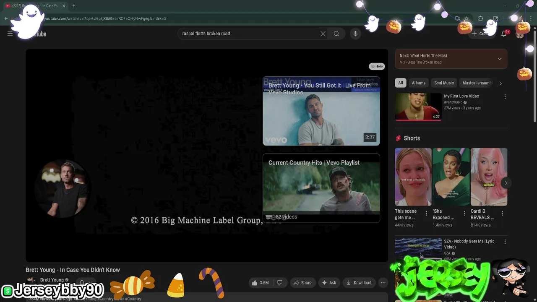Like the video with 3.5M likes
Screen dimensions: 537x302
pos(260,283)
